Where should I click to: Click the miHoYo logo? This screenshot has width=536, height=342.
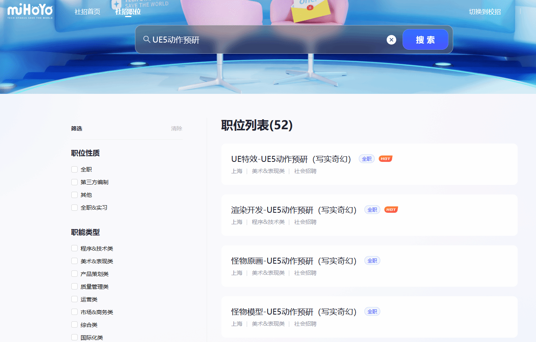tap(30, 11)
